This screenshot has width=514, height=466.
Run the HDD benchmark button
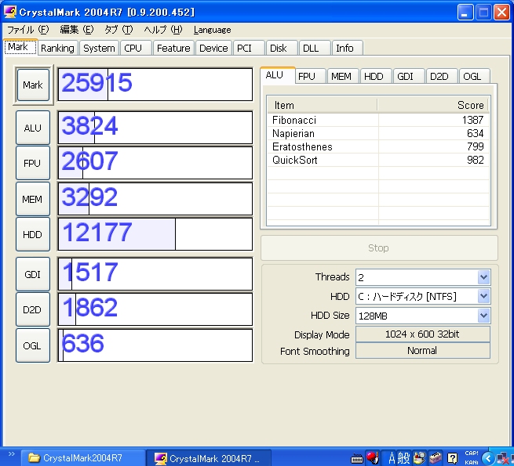tap(33, 234)
